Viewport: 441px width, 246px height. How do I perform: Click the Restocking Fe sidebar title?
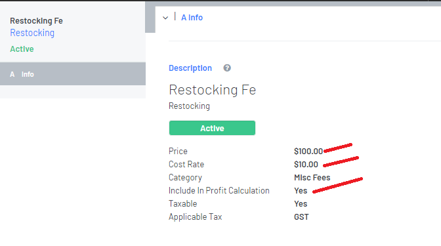[36, 21]
